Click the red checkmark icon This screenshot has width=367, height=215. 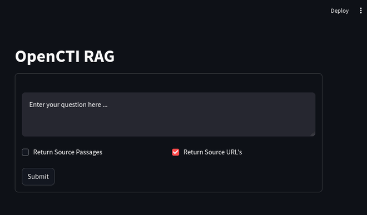[x=176, y=152]
